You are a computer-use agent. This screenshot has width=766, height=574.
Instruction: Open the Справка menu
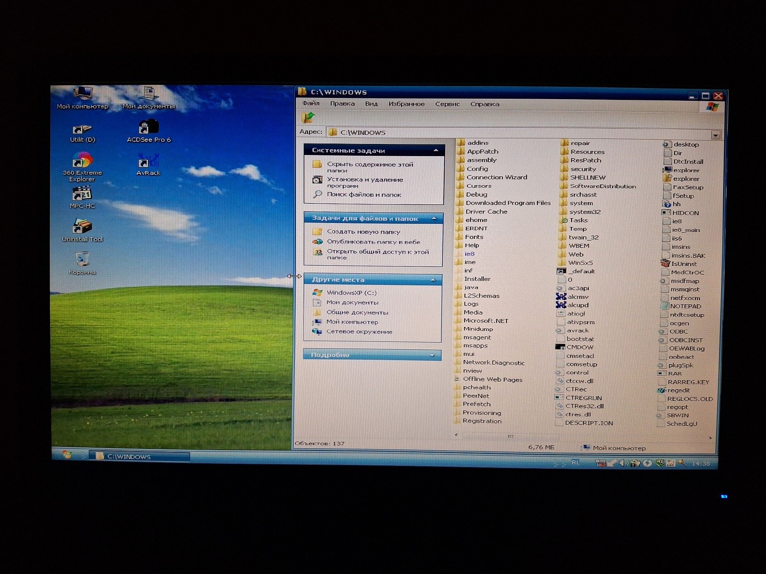point(485,104)
